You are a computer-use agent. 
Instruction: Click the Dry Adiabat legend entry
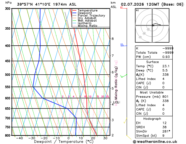(84, 18)
